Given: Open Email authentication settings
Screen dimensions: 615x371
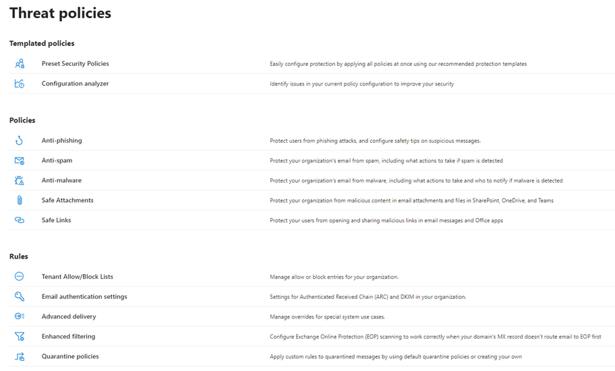Looking at the screenshot, I should pyautogui.click(x=84, y=296).
